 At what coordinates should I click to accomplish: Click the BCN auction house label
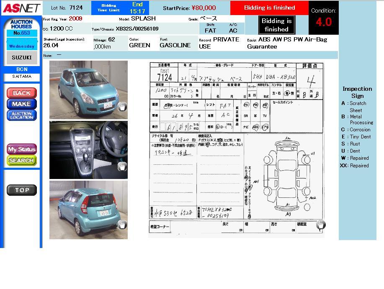tap(22, 69)
